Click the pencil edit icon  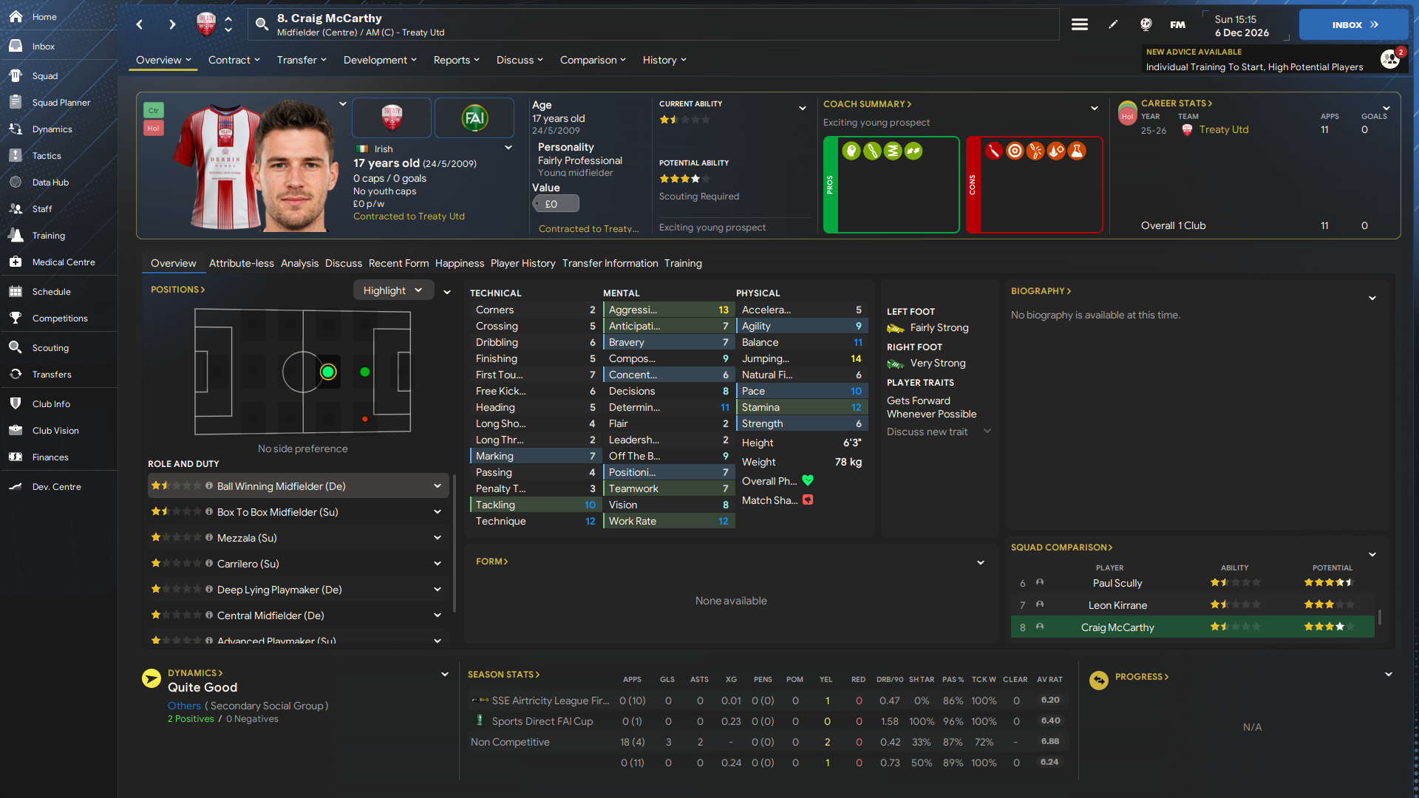click(1113, 24)
